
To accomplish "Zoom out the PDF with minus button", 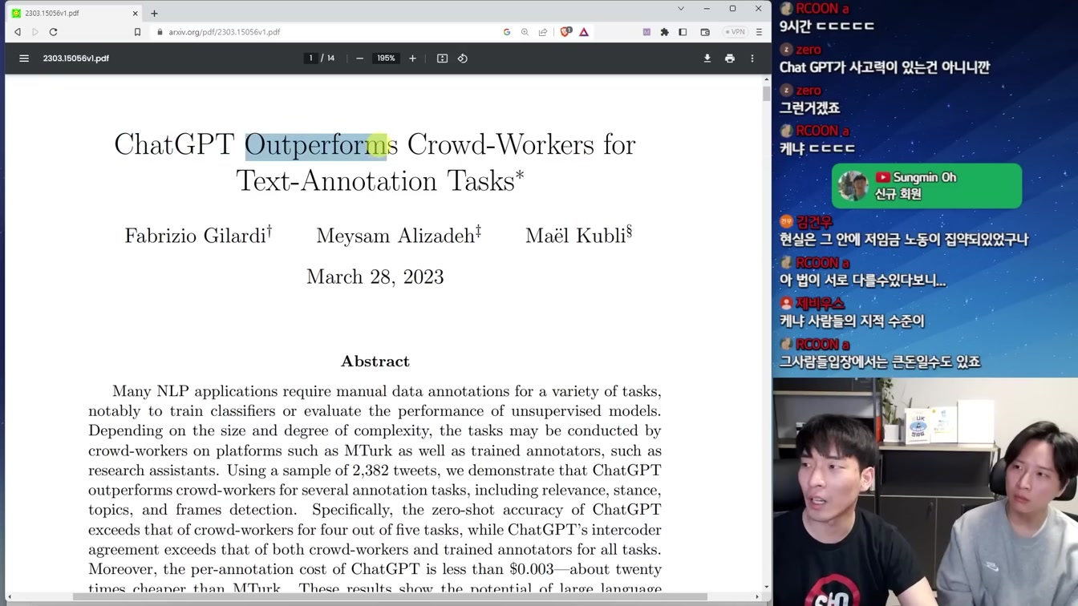I will point(359,59).
